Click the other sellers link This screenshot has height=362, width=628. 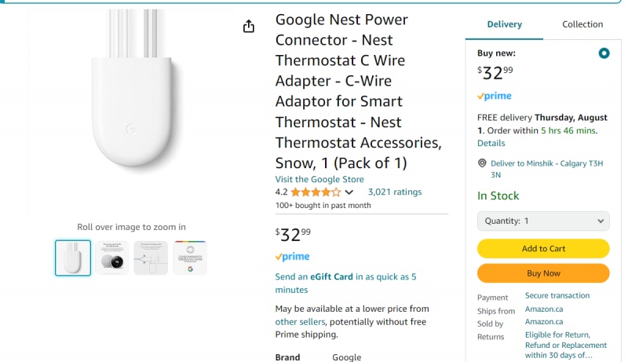301,322
